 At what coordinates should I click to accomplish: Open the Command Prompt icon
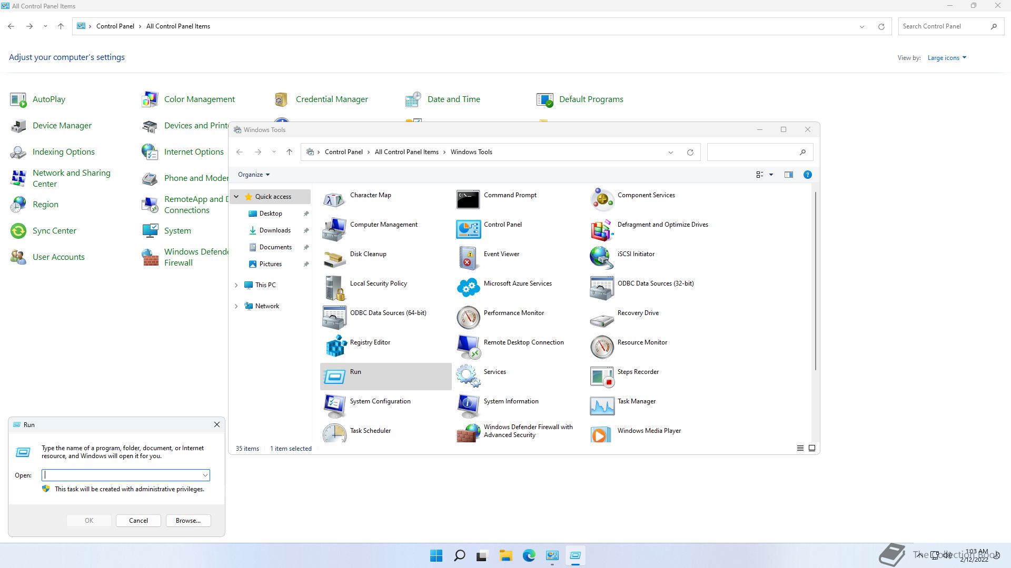point(468,199)
